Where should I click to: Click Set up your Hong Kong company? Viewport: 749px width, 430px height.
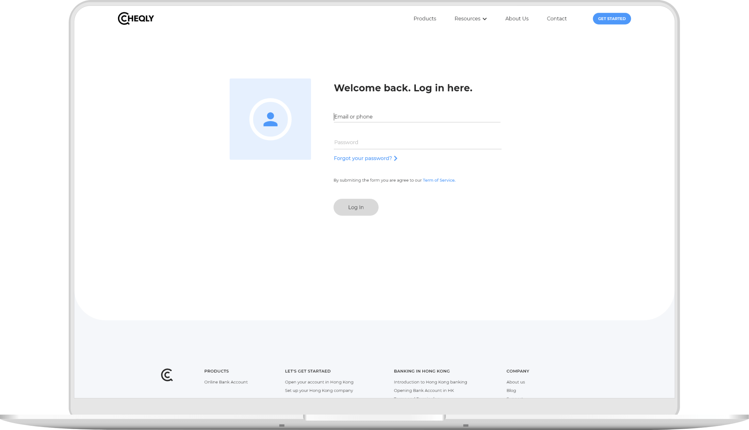pyautogui.click(x=318, y=391)
